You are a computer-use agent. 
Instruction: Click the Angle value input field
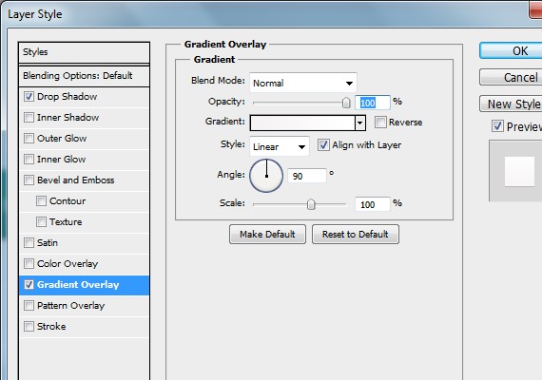(x=306, y=176)
